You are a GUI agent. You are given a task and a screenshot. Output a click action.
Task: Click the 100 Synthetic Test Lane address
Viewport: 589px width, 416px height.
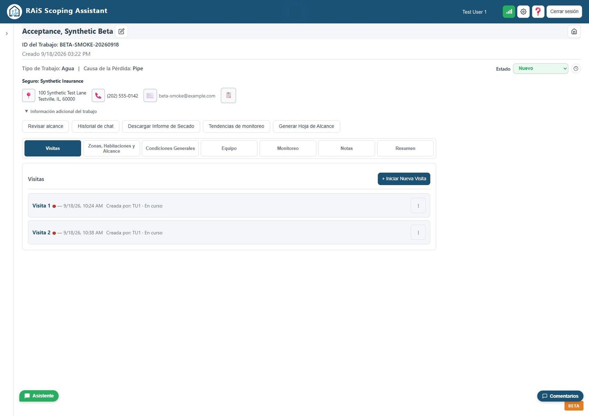62,96
